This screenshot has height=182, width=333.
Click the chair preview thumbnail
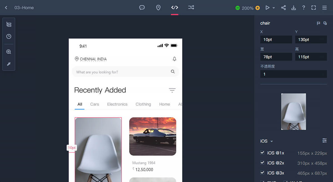pos(294,111)
